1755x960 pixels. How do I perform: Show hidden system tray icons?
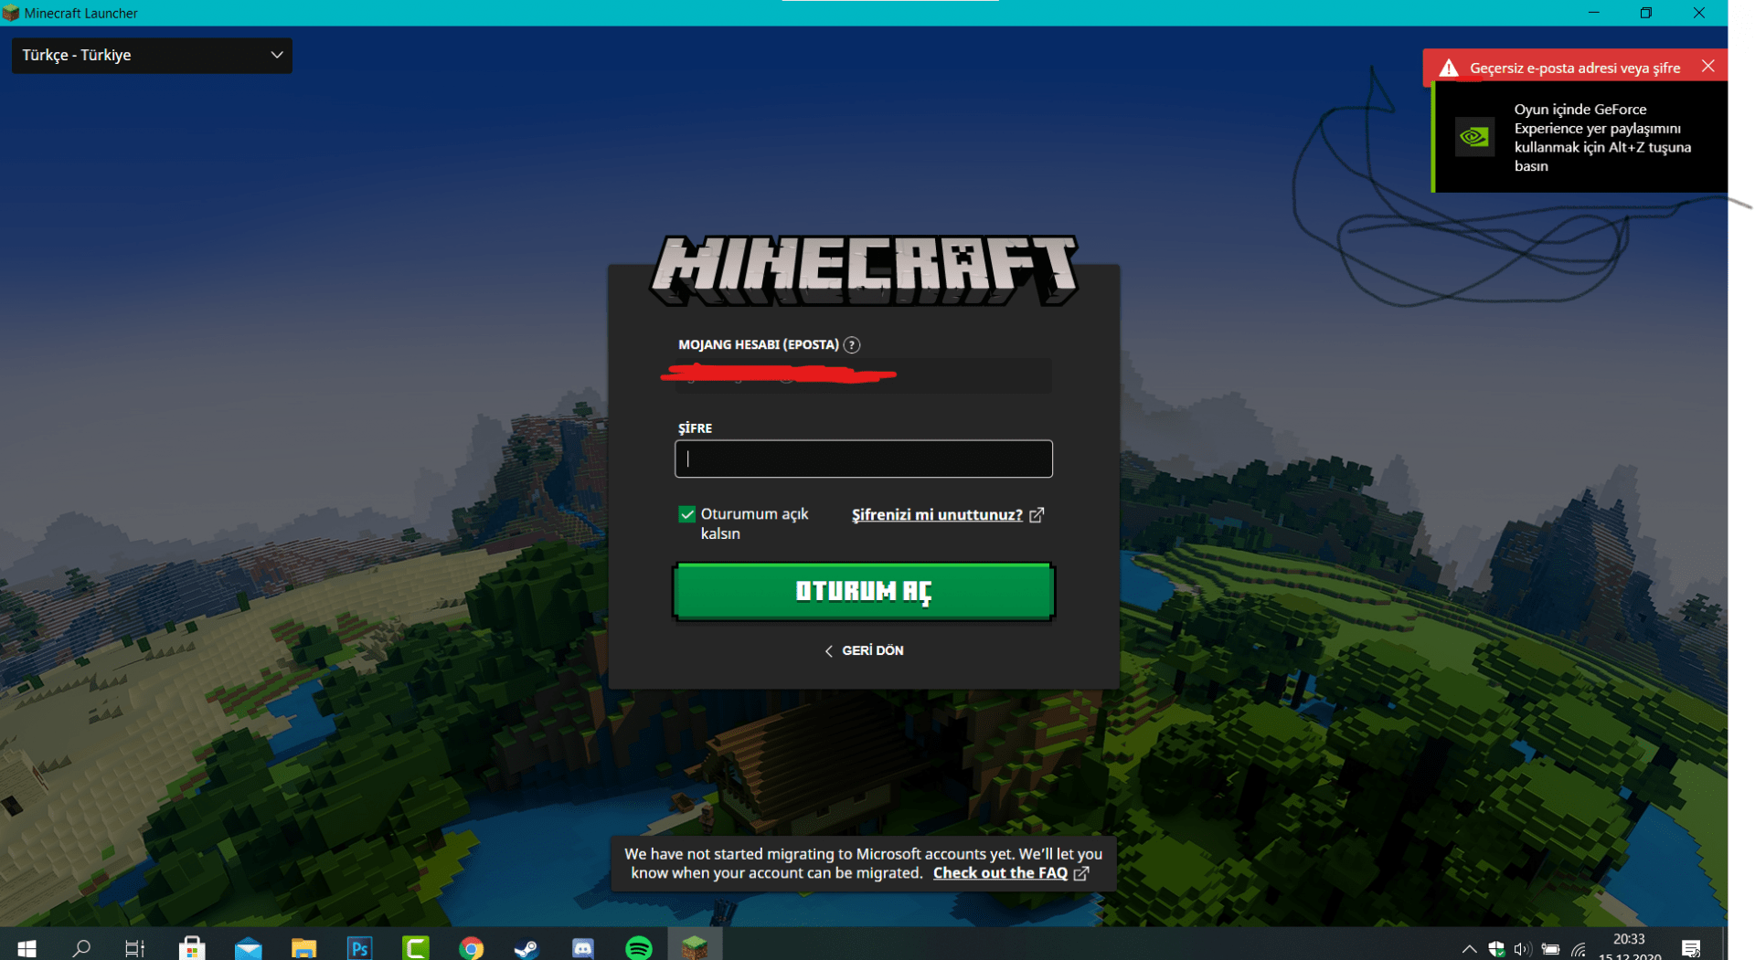[1469, 949]
